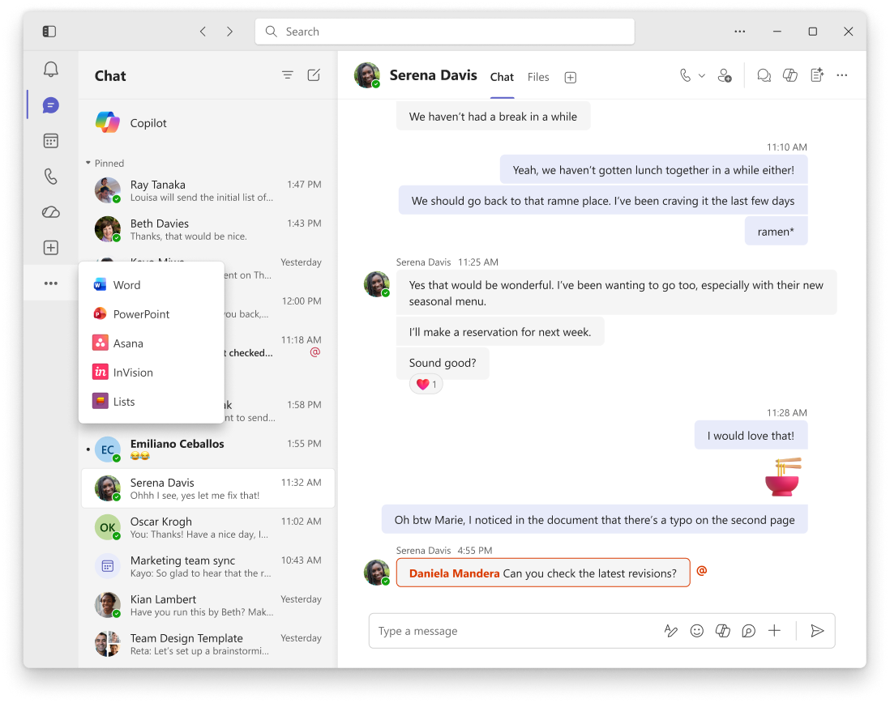Click the Daniela Mandera mention
The width and height of the screenshot is (890, 703).
454,573
